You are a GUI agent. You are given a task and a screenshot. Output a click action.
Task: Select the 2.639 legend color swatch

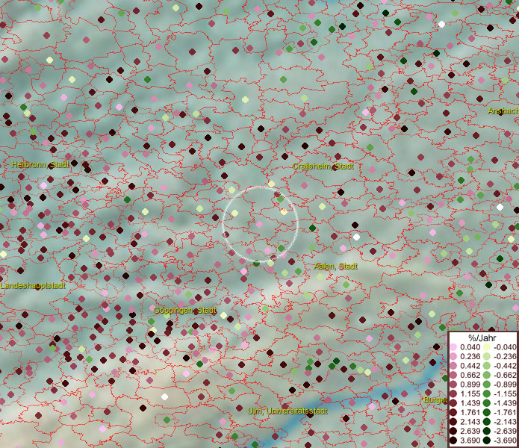click(453, 431)
